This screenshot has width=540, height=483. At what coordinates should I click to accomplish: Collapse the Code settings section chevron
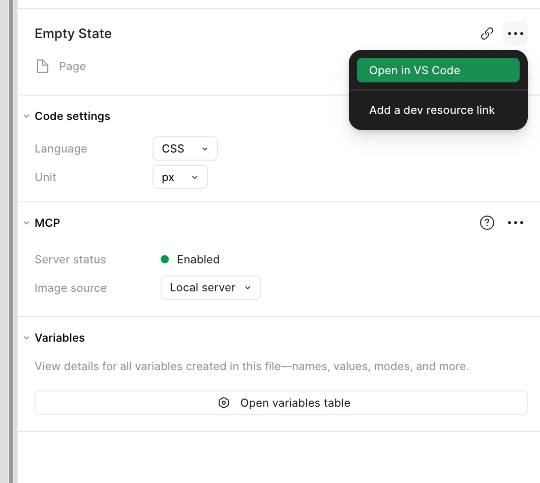click(26, 116)
